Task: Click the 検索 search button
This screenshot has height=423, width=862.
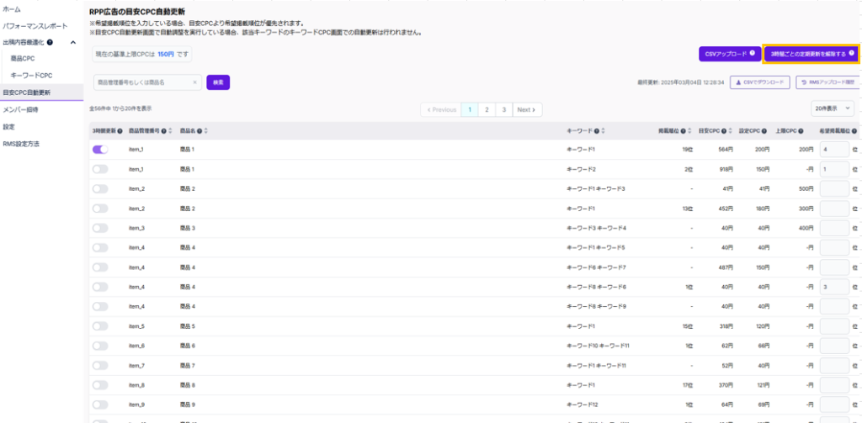Action: point(218,82)
